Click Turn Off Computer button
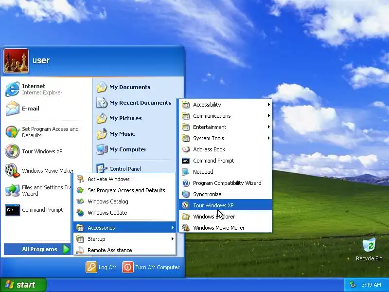 [x=151, y=267]
